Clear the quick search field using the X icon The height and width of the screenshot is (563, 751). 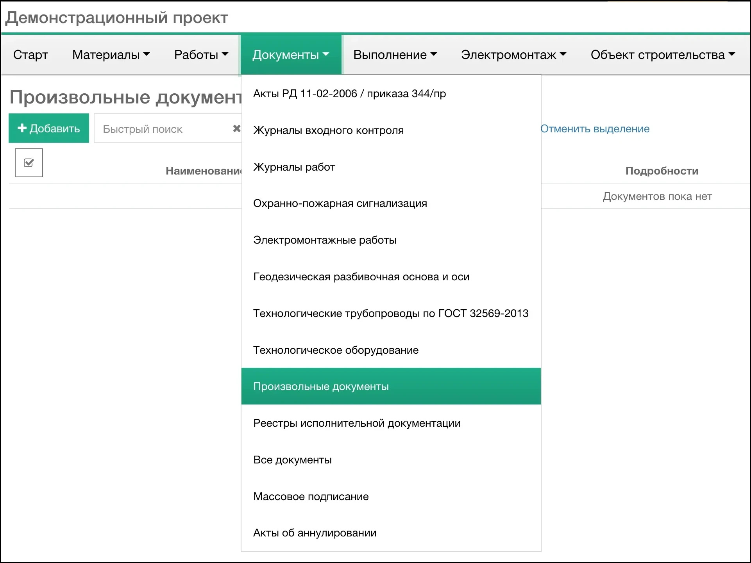[x=237, y=128]
